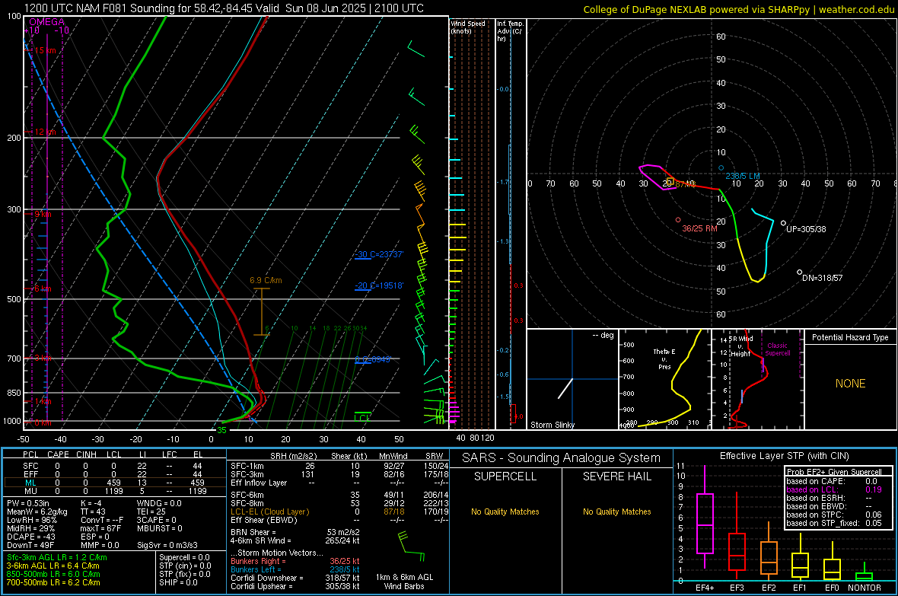Click the 1km & 6km AGL wind barbs graphic
Screen dimensions: 898x596
point(412,547)
